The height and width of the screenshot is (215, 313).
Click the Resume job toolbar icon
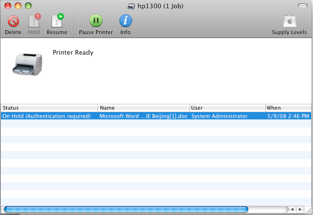click(58, 20)
